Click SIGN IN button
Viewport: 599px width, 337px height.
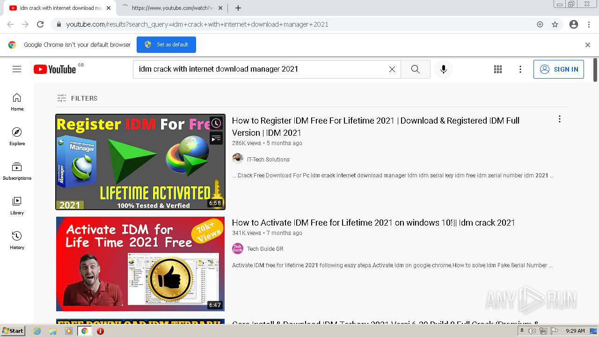tap(559, 69)
